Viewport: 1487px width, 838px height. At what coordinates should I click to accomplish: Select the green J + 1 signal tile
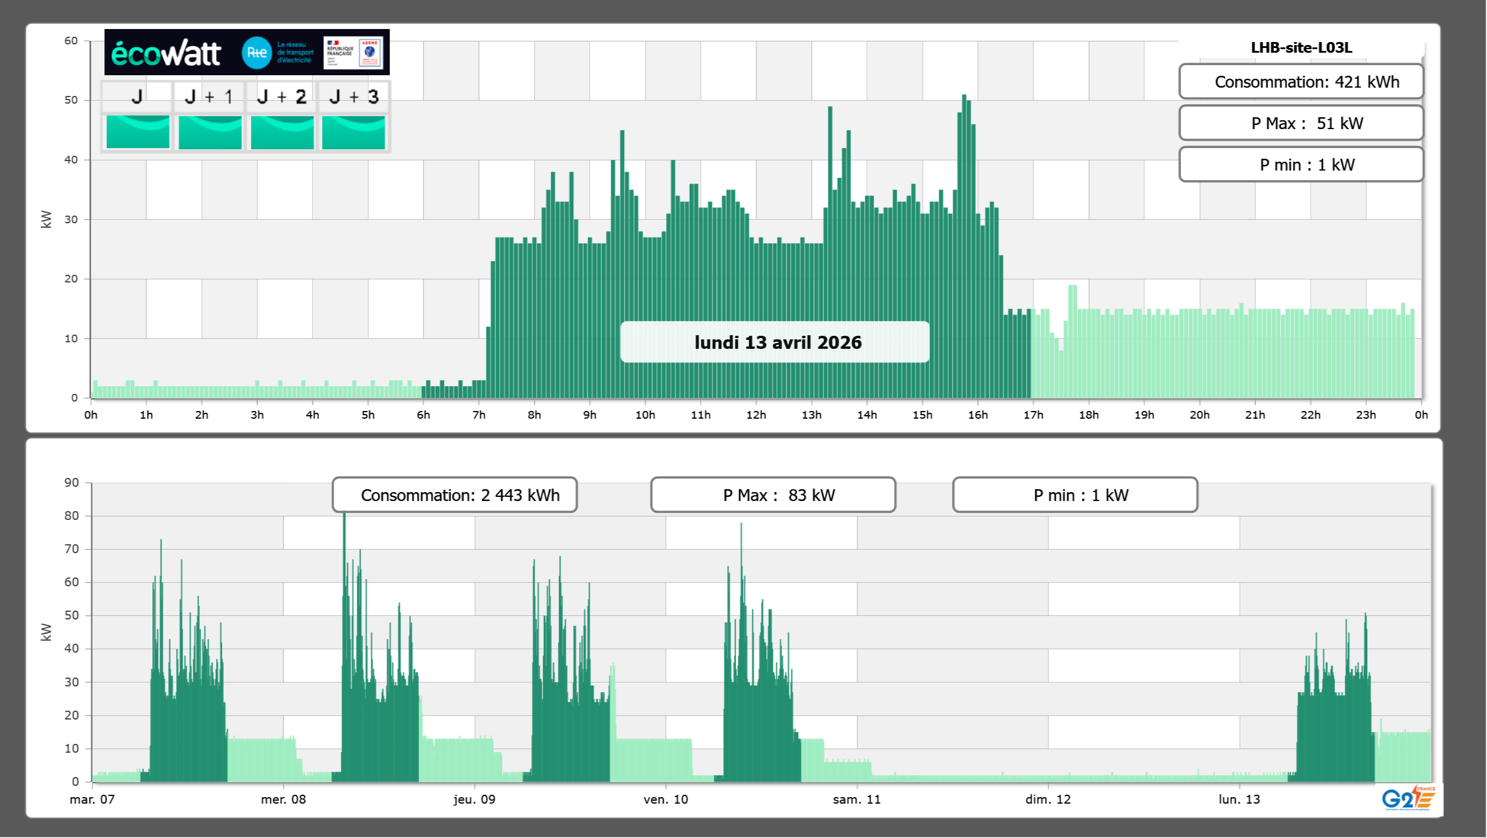click(210, 132)
